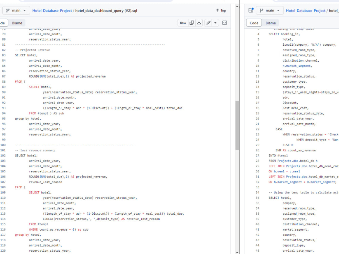
Task: Open symbols panel icon
Action: pyautogui.click(x=224, y=23)
